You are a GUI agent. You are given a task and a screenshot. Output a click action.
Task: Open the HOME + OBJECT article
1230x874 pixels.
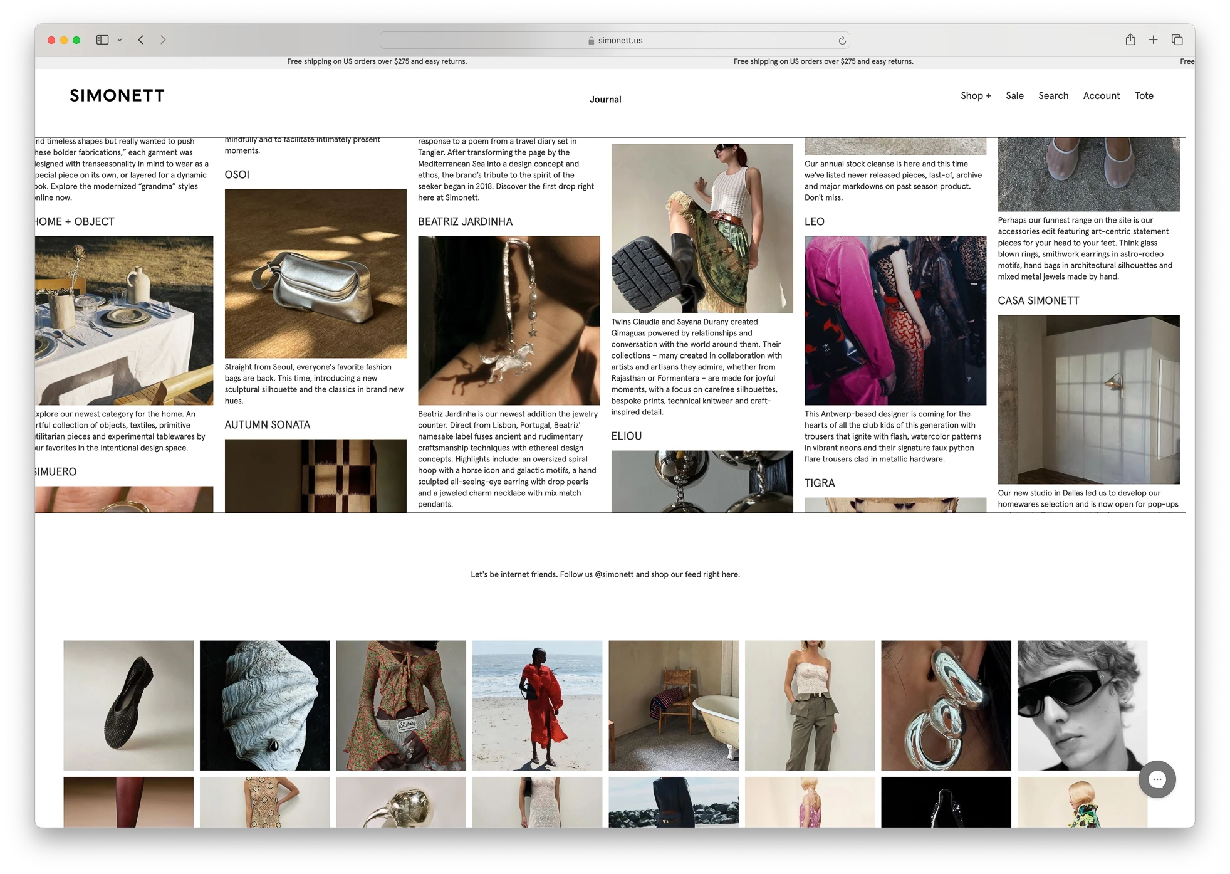click(75, 222)
